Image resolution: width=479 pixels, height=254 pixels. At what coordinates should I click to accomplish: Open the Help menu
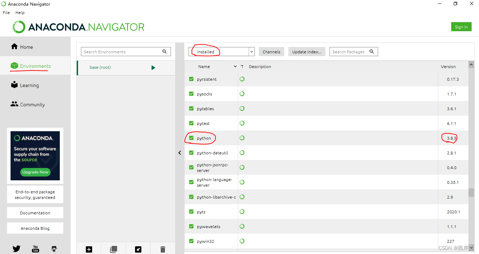(20, 12)
